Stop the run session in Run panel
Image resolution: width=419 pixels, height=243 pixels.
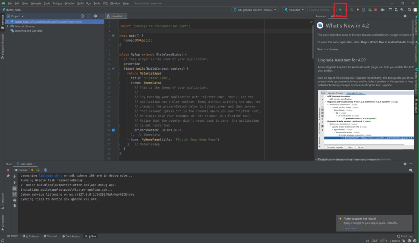[8, 170]
